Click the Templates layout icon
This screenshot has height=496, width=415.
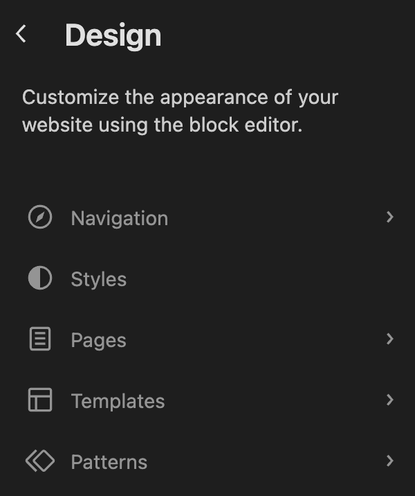point(40,400)
